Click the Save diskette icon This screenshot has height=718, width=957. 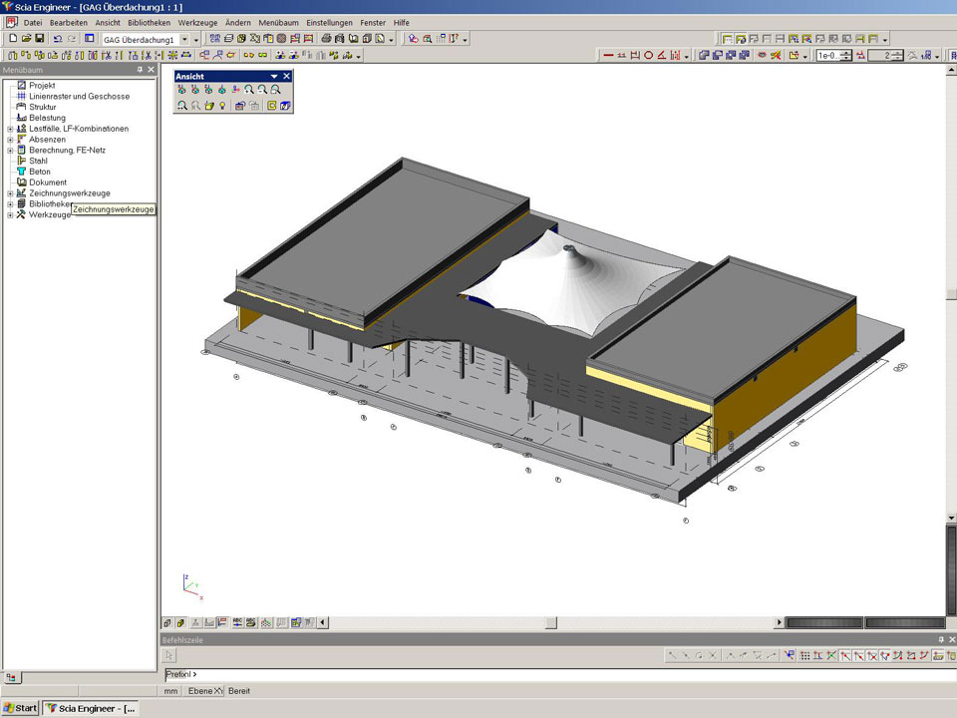[39, 39]
